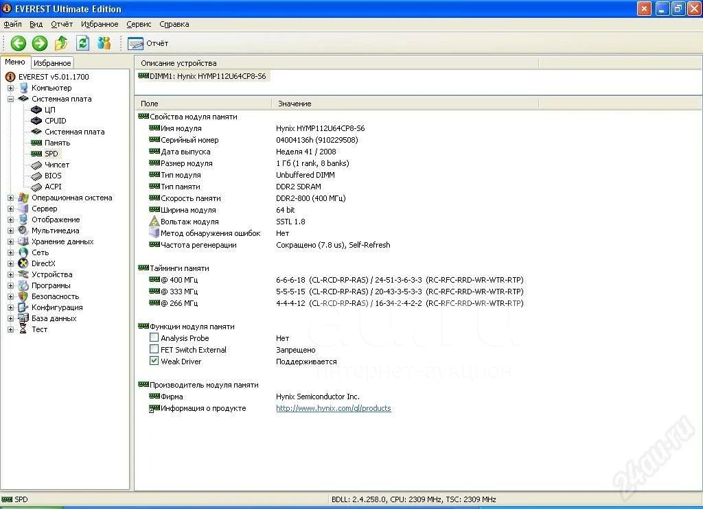The image size is (703, 509).
Task: Click the green Forward arrow toolbar icon
Action: (x=39, y=43)
